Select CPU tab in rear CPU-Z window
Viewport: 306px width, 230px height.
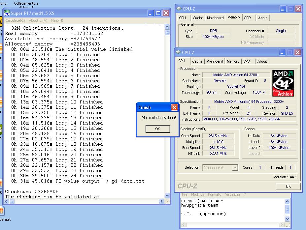pyautogui.click(x=183, y=18)
